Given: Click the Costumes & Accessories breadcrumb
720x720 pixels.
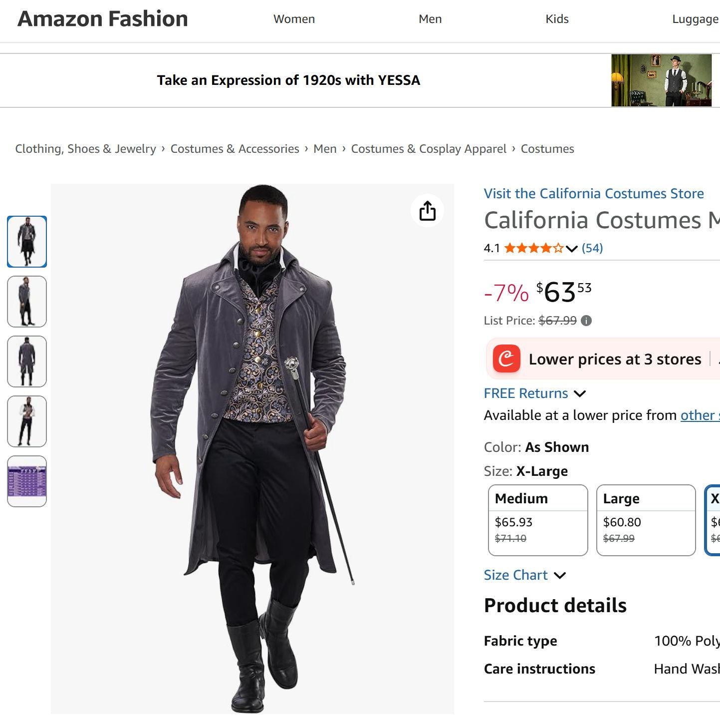Looking at the screenshot, I should click(235, 149).
